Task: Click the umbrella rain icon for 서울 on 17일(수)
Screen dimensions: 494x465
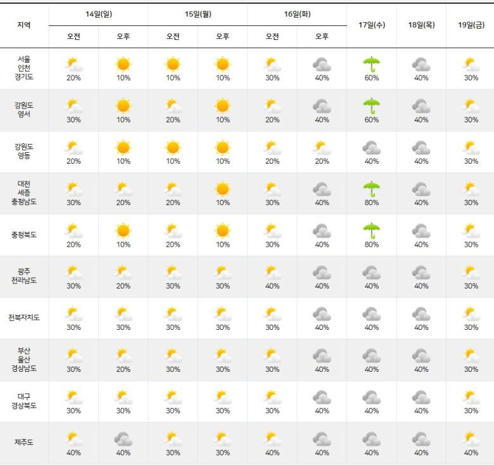Action: click(371, 64)
